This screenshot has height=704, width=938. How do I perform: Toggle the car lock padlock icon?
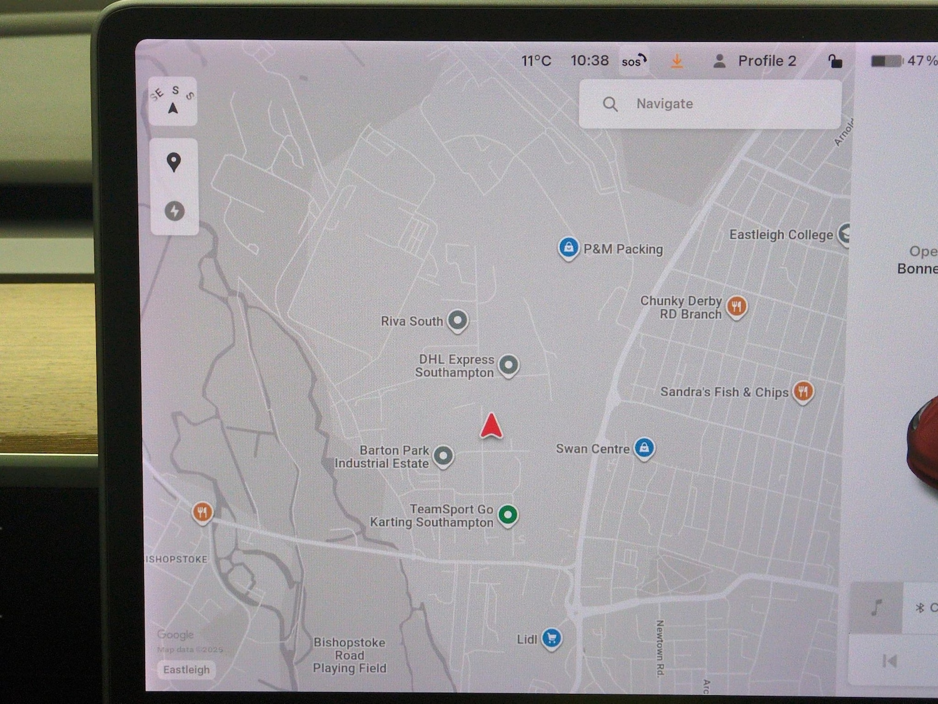click(x=835, y=61)
